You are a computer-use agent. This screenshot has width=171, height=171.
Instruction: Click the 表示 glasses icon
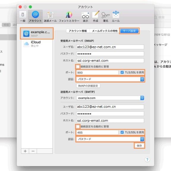pos(85,16)
